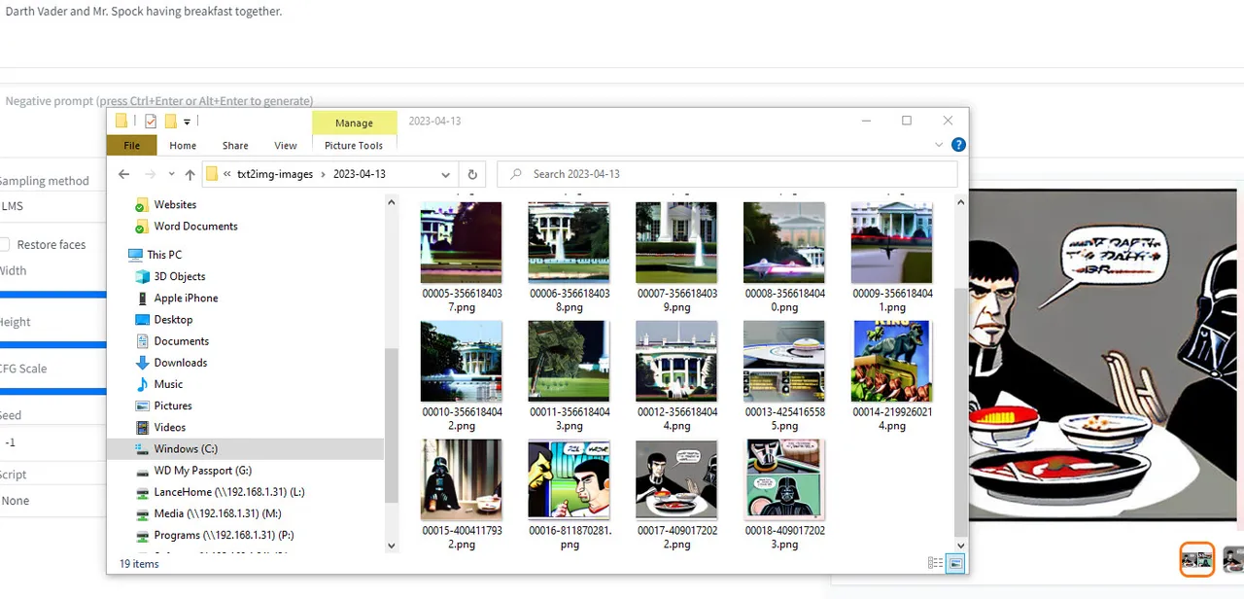
Task: Expand the address bar history dropdown
Action: coord(445,175)
